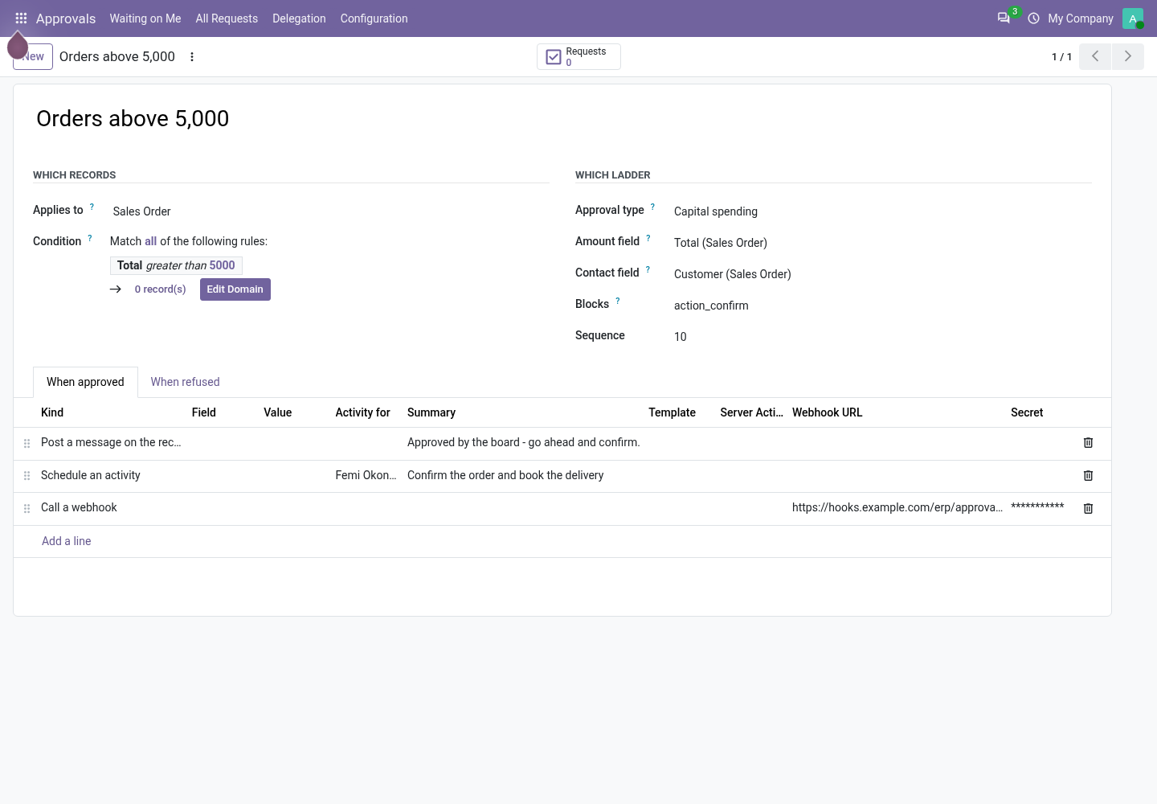The height and width of the screenshot is (804, 1157).
Task: Open the activities clock icon
Action: click(1033, 18)
